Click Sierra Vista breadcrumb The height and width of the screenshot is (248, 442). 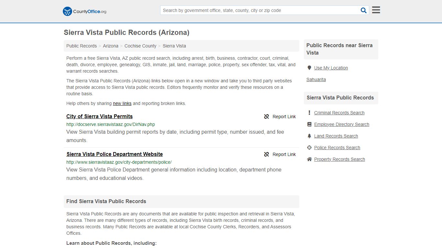click(174, 46)
